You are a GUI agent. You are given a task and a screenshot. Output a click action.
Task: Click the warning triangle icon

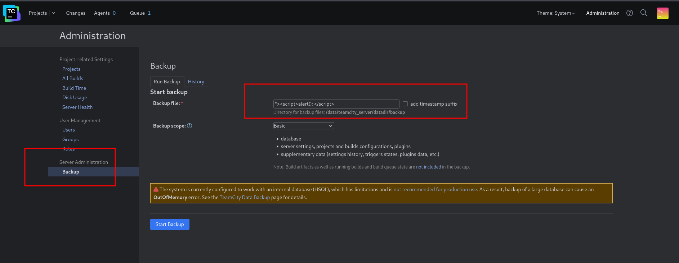(156, 189)
